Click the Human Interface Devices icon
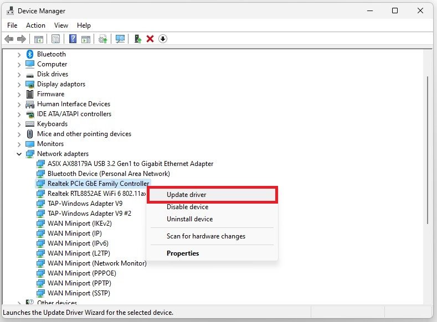This screenshot has height=322, width=437. [30, 105]
